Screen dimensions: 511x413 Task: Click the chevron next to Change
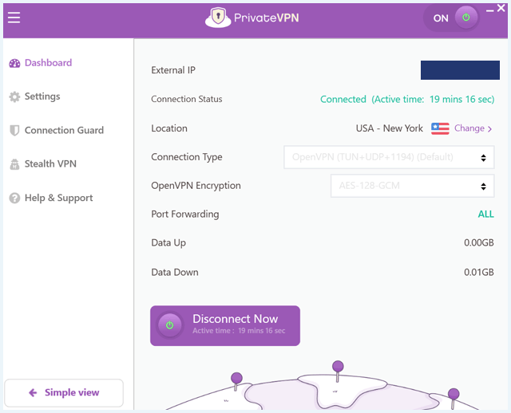click(x=489, y=129)
